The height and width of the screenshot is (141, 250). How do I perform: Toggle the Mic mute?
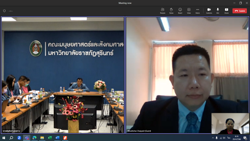click(218, 11)
